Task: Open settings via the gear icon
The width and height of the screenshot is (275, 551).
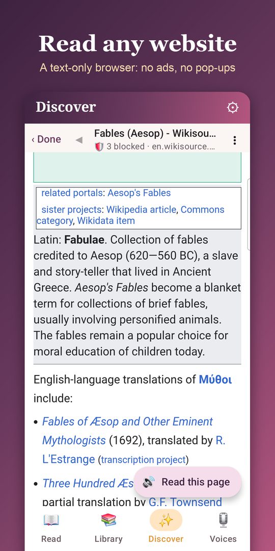Action: click(233, 108)
